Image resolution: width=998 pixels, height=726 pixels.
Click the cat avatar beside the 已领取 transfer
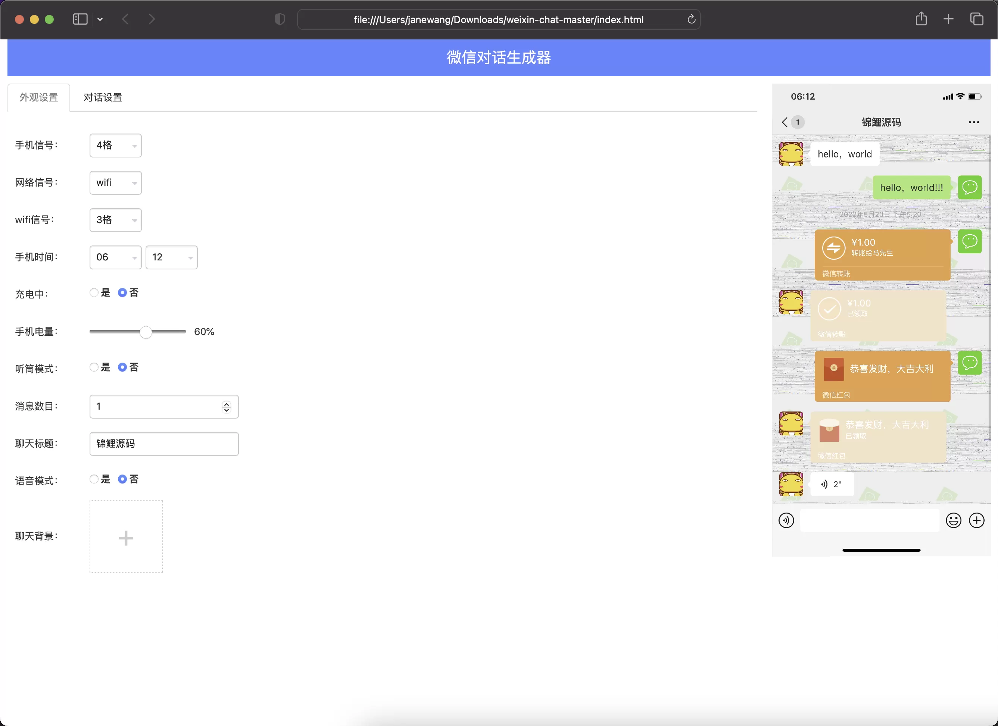791,302
